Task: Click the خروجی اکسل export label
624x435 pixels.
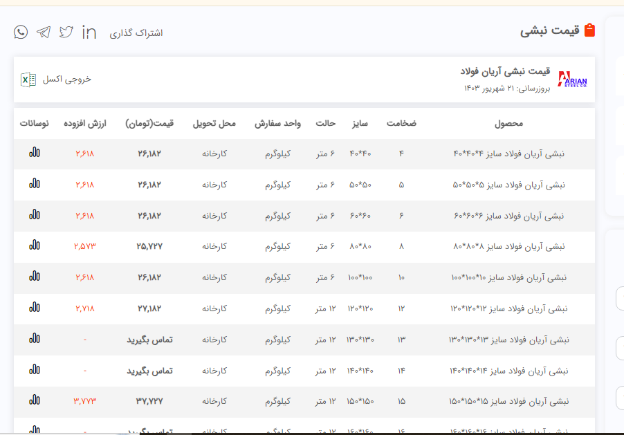Action: tap(67, 80)
